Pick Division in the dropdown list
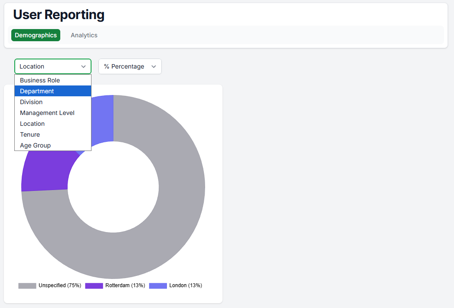This screenshot has height=308, width=454. pyautogui.click(x=31, y=102)
